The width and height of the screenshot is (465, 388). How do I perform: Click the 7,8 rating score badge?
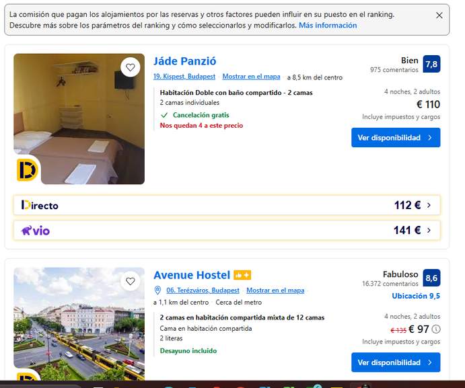click(x=431, y=64)
